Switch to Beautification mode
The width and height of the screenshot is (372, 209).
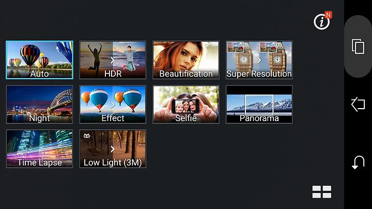186,60
